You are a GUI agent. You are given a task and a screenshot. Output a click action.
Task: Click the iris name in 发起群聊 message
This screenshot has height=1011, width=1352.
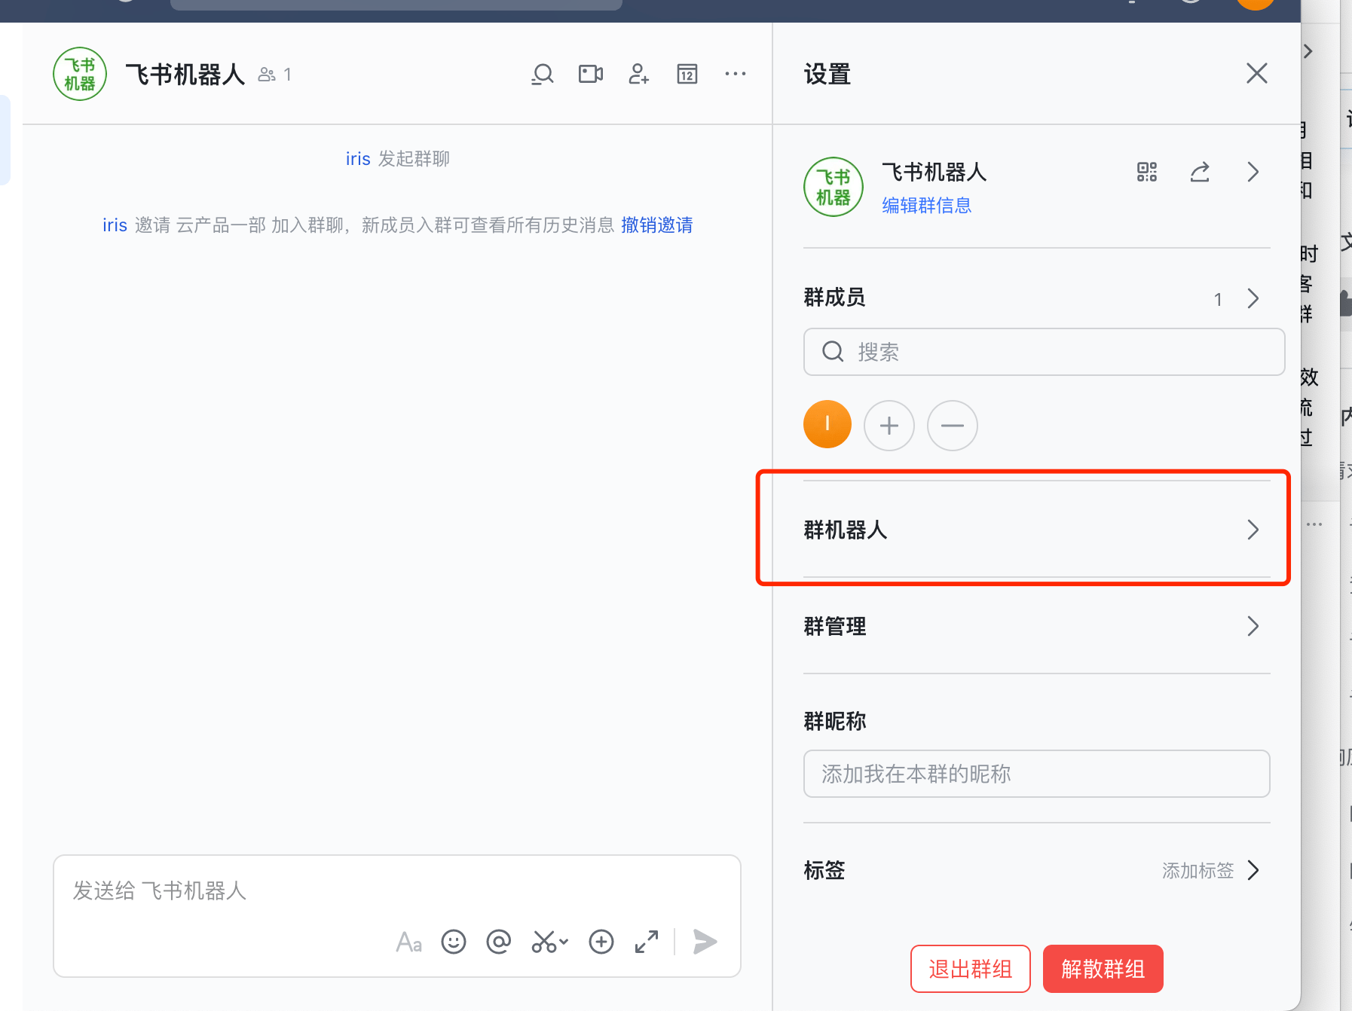tap(358, 159)
